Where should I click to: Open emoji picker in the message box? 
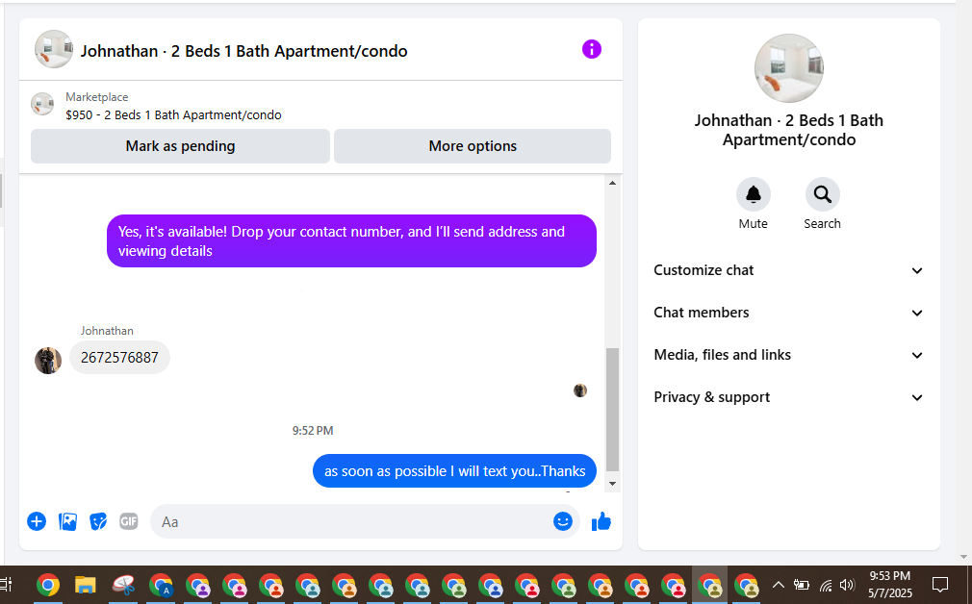[x=562, y=521]
